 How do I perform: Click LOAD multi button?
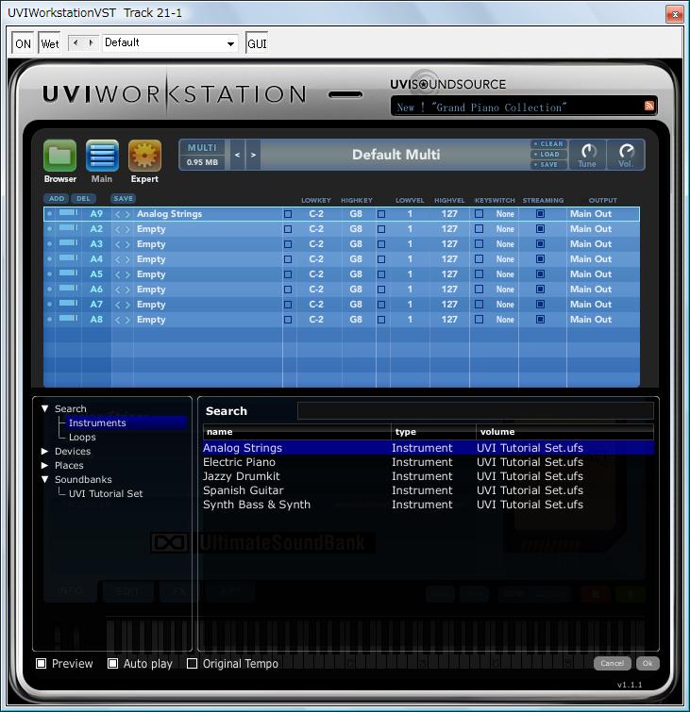point(548,155)
